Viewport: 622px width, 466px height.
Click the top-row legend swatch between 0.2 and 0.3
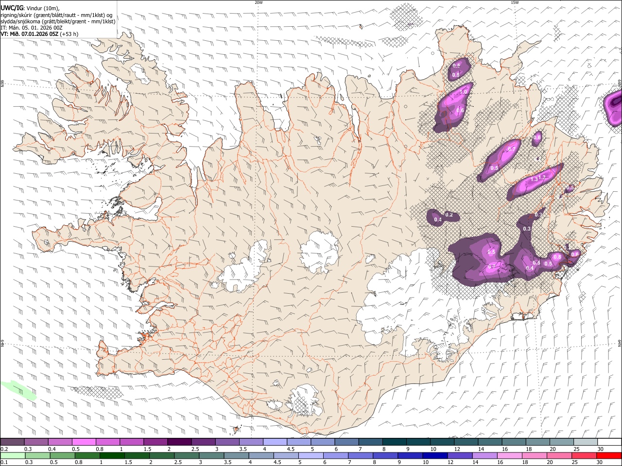pyautogui.click(x=13, y=442)
